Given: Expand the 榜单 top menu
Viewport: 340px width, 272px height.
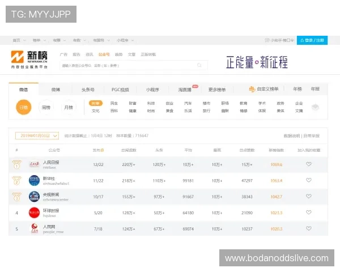Looking at the screenshot, I should 39,40.
